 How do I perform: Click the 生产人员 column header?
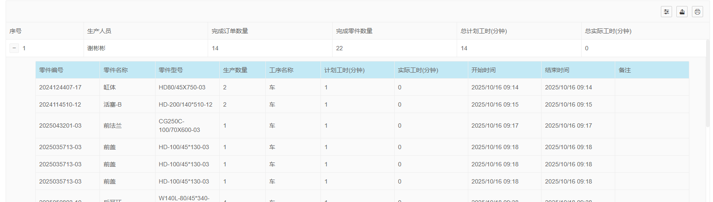[99, 31]
